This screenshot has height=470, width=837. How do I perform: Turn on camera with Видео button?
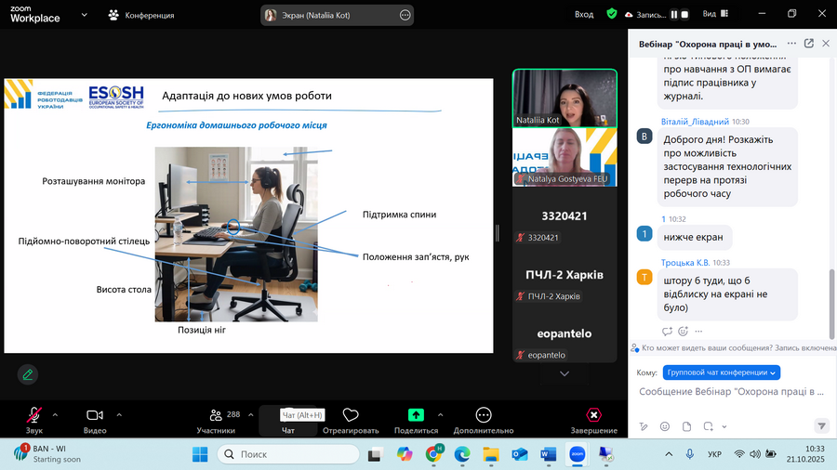pos(95,416)
